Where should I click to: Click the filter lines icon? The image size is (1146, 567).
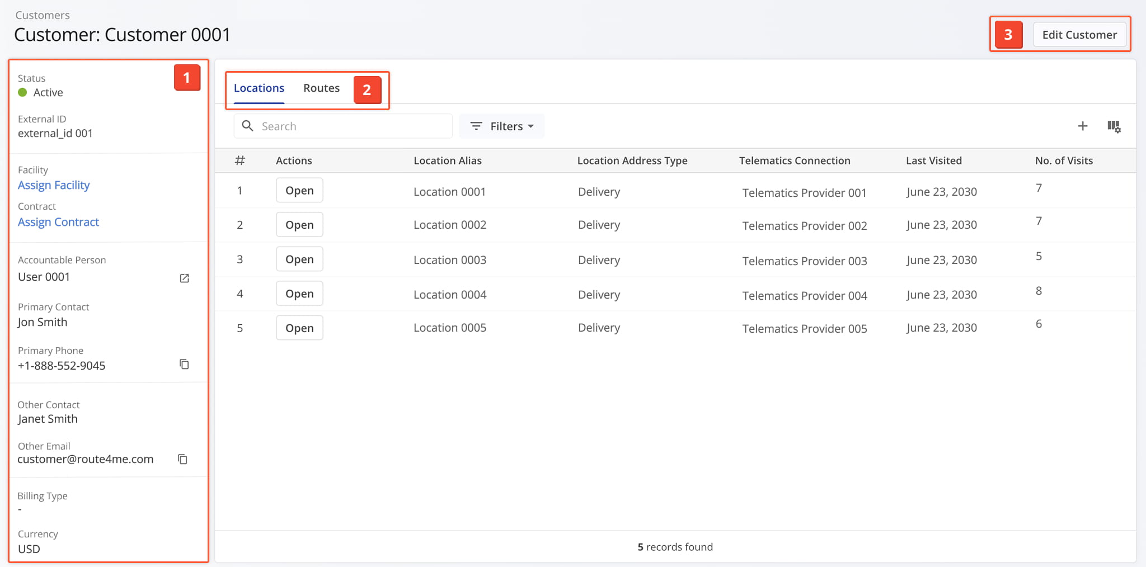(x=476, y=126)
